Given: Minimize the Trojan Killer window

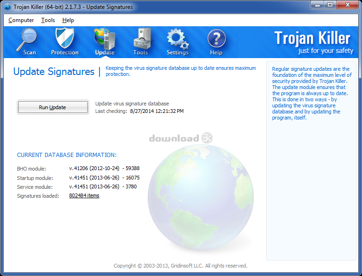Looking at the screenshot, I should [317, 5].
